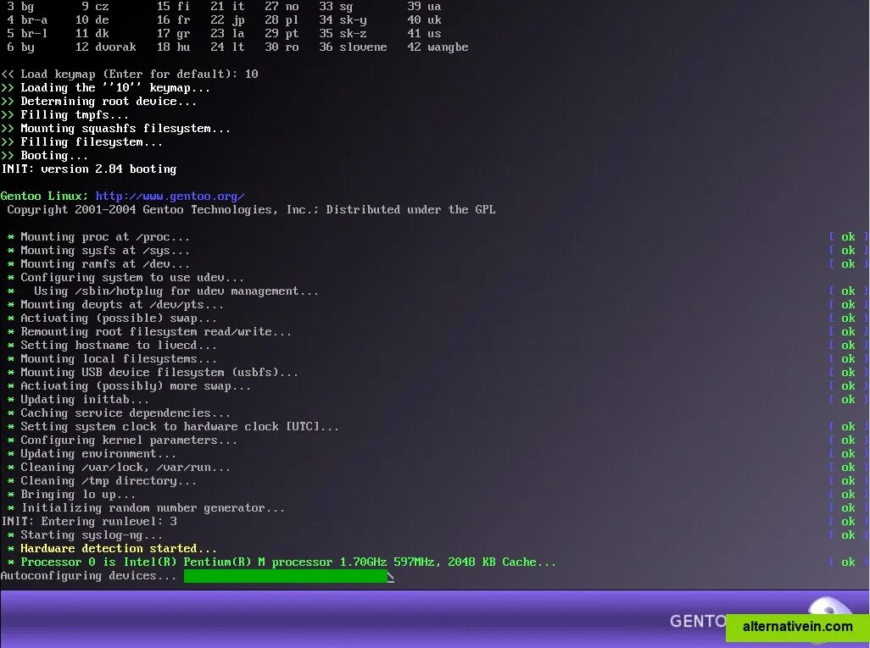Select the '30 ro' keymap entry
This screenshot has height=648, width=870.
(x=282, y=47)
